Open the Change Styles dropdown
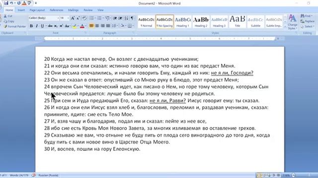This screenshot has width=318, height=178. coord(292,22)
